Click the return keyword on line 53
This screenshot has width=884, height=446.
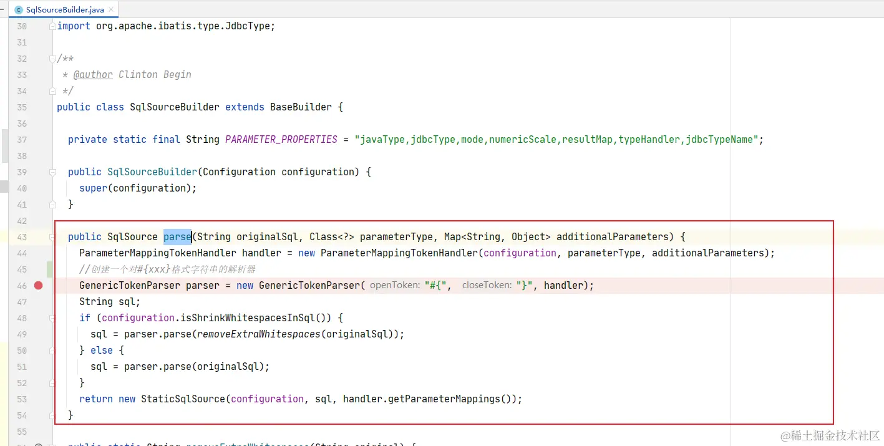pos(96,399)
